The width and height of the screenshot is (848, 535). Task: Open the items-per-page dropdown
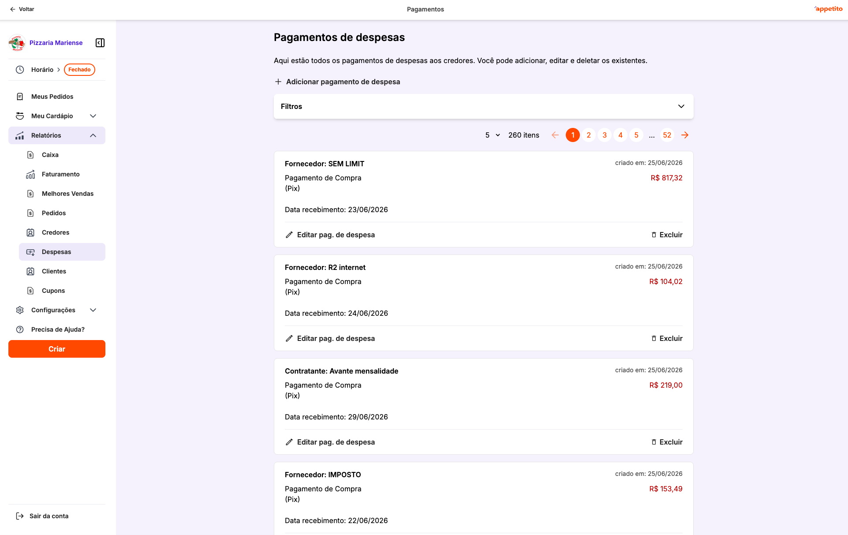pos(493,135)
